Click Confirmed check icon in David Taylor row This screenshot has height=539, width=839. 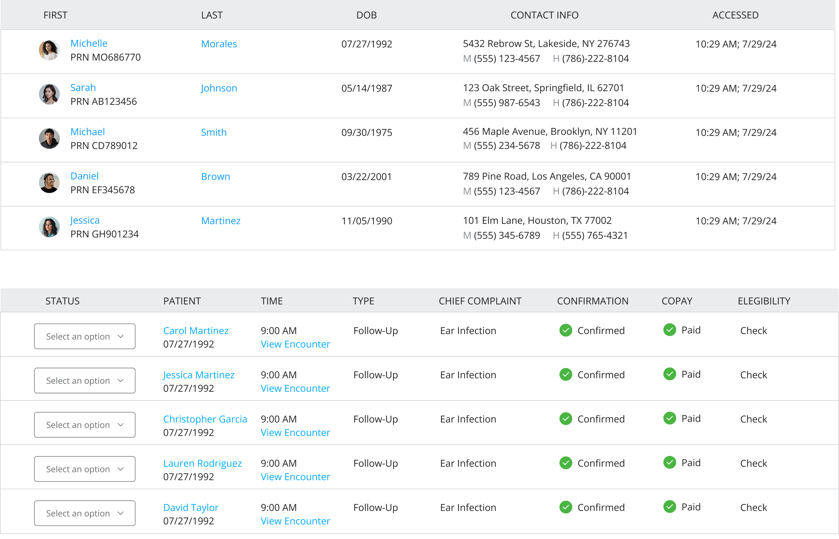pos(565,507)
